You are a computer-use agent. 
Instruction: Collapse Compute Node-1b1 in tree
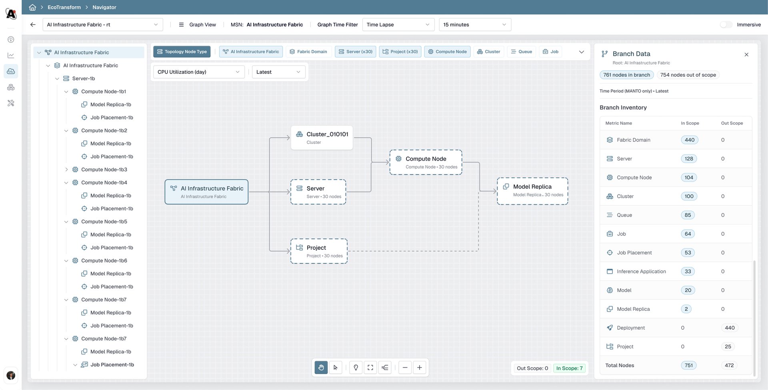coord(66,92)
